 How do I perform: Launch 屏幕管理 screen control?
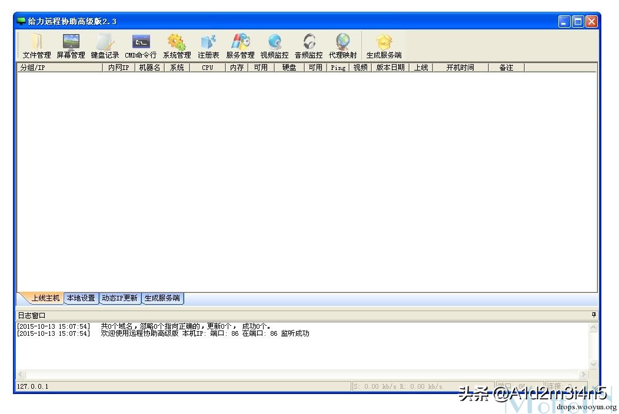coord(71,46)
